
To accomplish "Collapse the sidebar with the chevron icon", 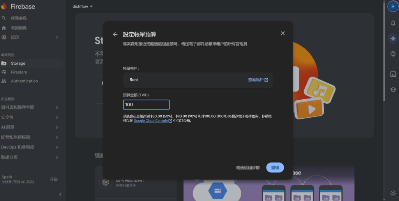I will (x=60, y=194).
